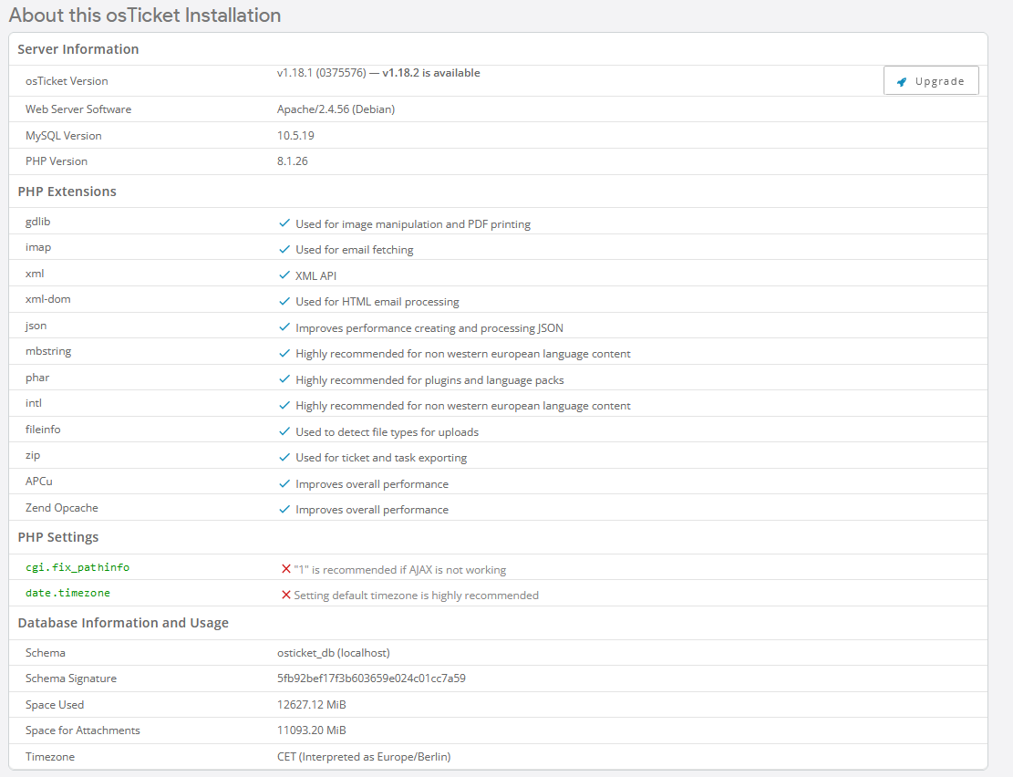Click the checkmark icon for Zend Opcache
Image resolution: width=1013 pixels, height=777 pixels.
[x=284, y=509]
